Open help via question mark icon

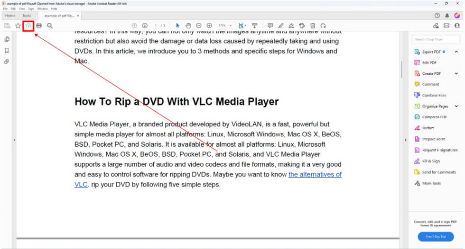[x=437, y=16]
